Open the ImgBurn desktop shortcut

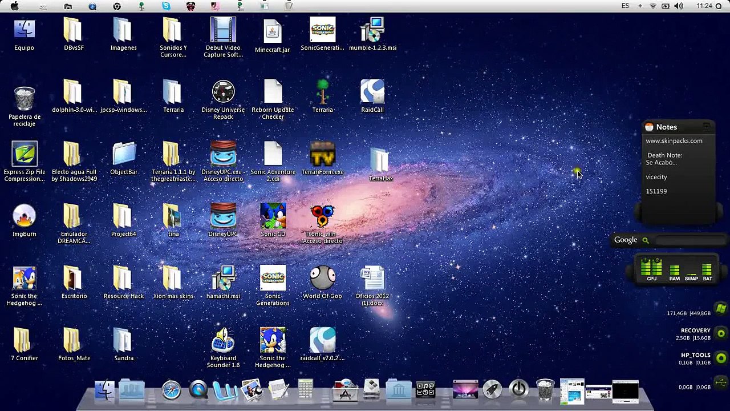24,216
